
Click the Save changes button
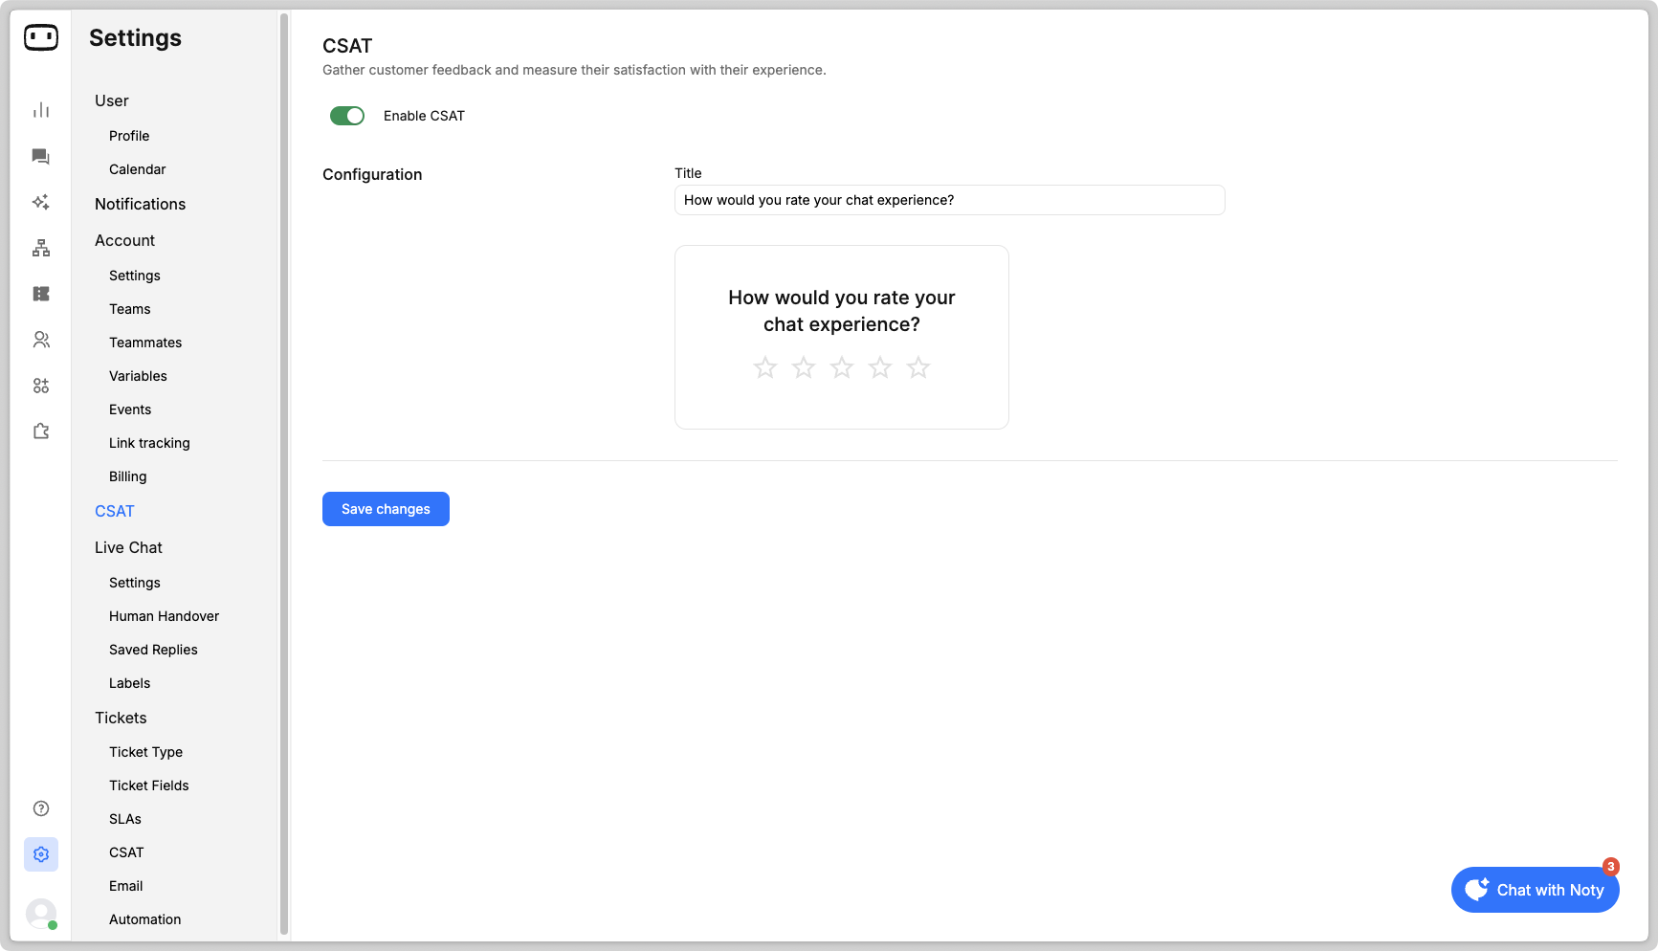(386, 509)
